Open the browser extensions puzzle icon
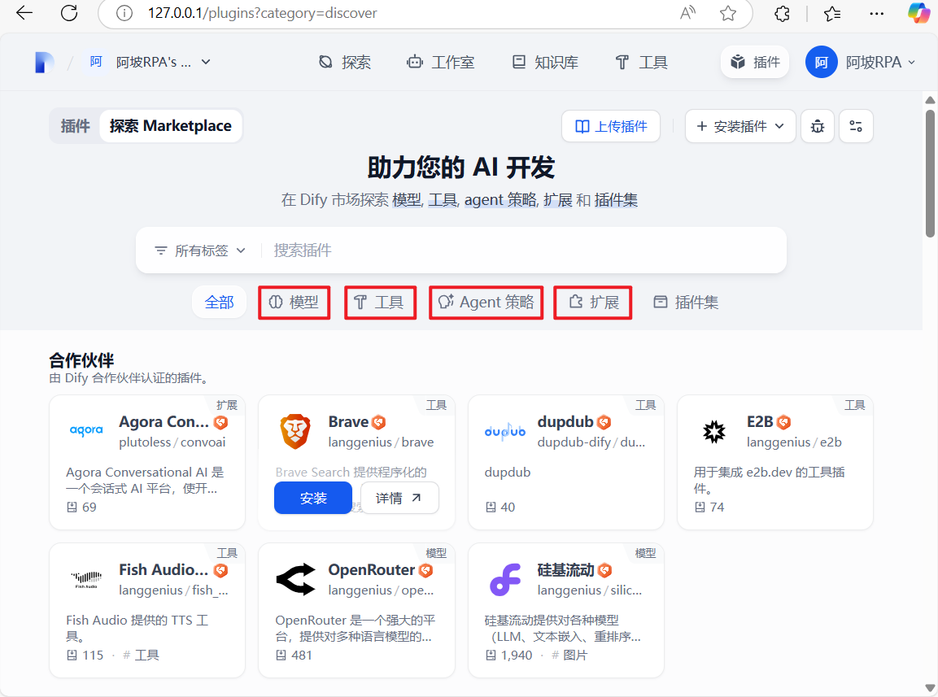The image size is (938, 697). 782,13
